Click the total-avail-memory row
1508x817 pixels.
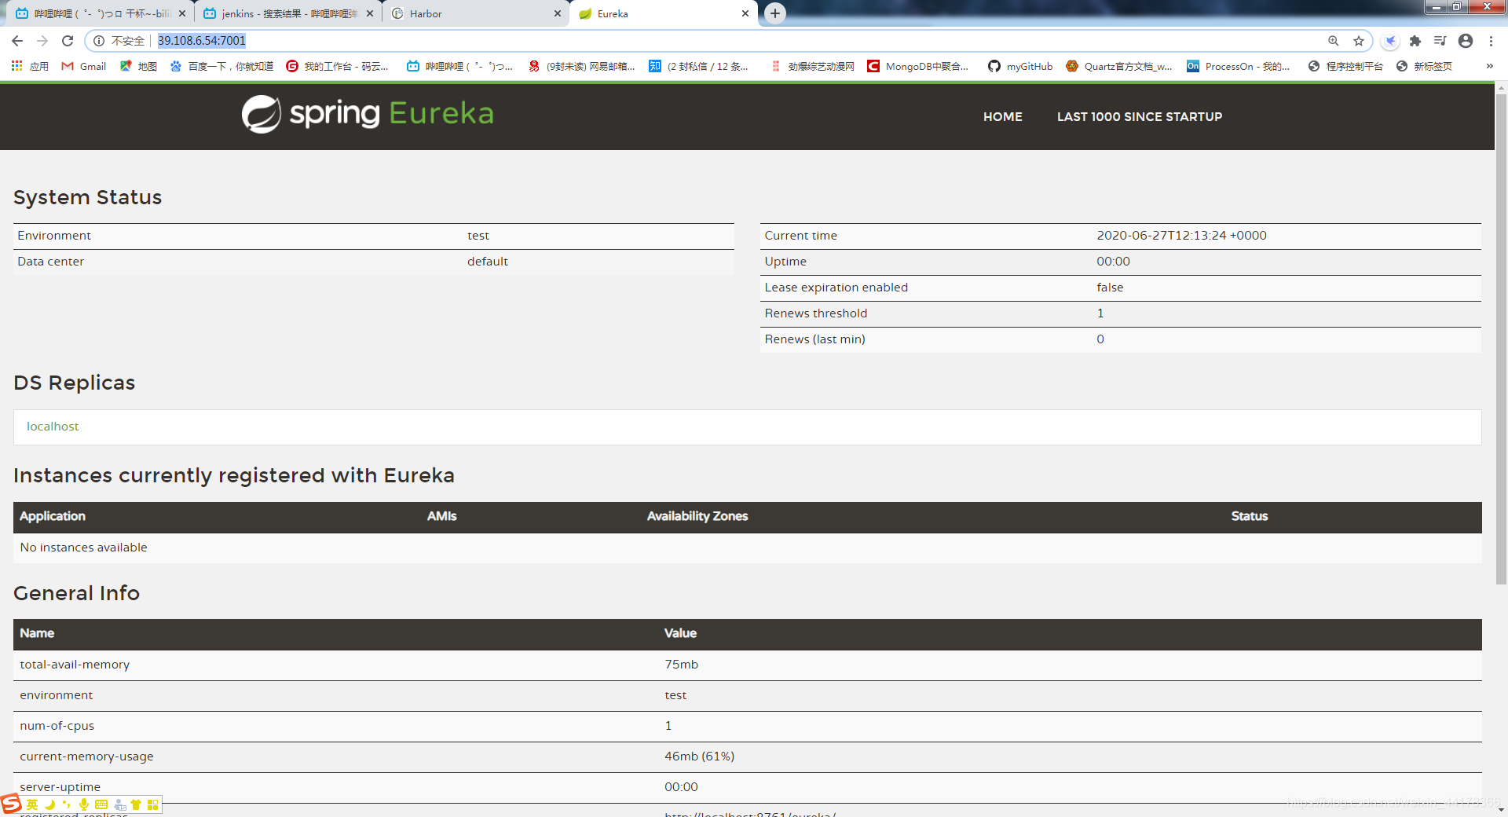(748, 665)
